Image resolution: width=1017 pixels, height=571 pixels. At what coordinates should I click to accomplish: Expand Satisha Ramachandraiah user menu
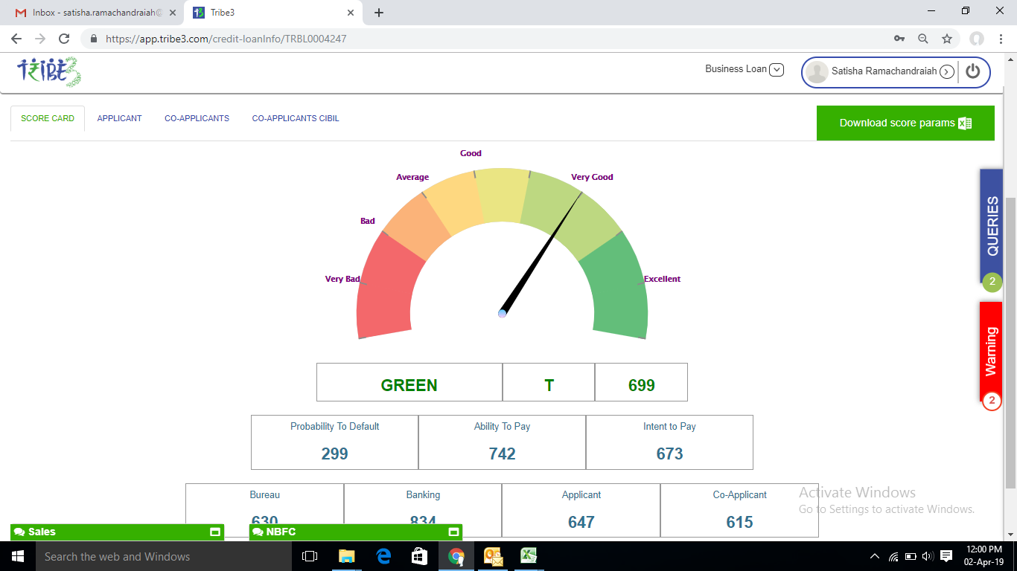coord(946,72)
